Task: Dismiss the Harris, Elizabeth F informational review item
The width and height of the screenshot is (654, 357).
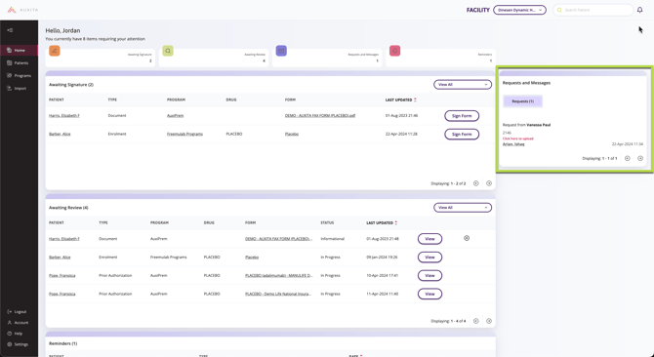Action: (x=467, y=238)
